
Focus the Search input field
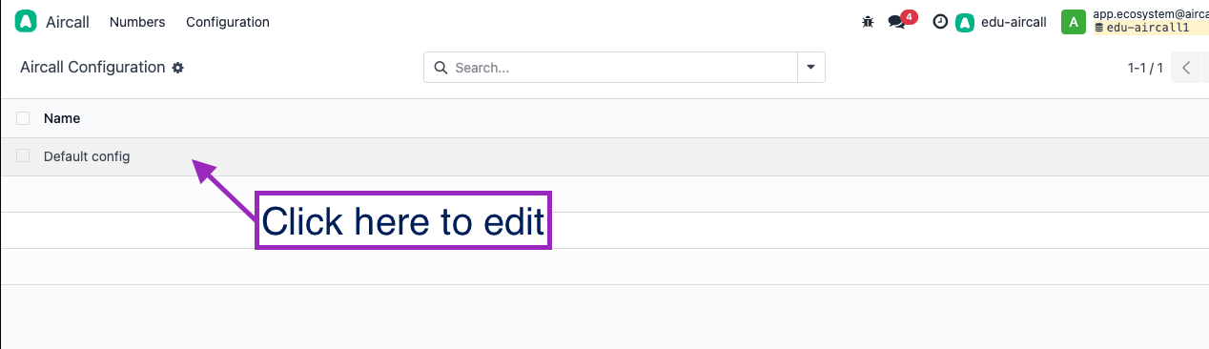tap(624, 68)
